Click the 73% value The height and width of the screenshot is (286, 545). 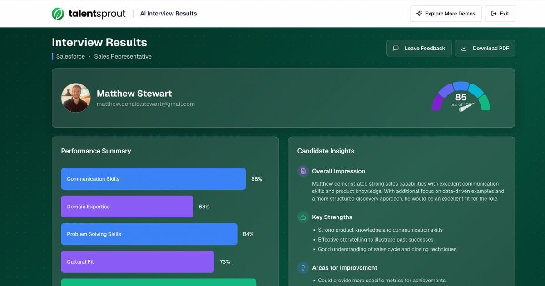[225, 262]
